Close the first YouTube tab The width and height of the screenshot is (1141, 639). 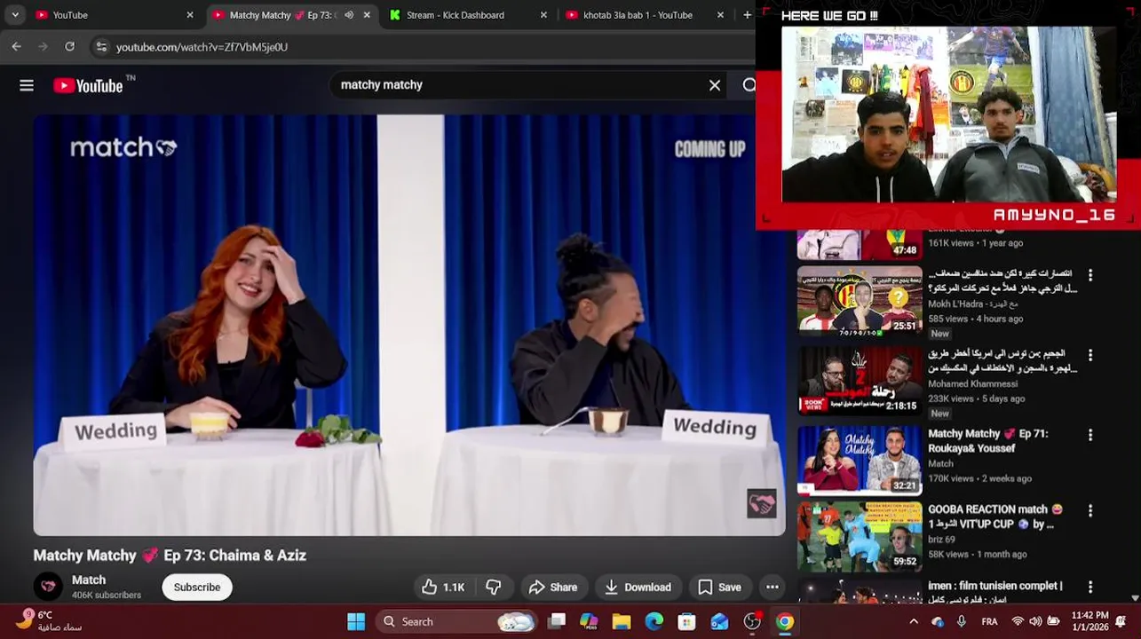pyautogui.click(x=190, y=15)
